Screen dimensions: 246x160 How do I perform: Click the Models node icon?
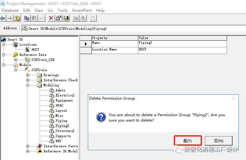pyautogui.click(x=16, y=65)
